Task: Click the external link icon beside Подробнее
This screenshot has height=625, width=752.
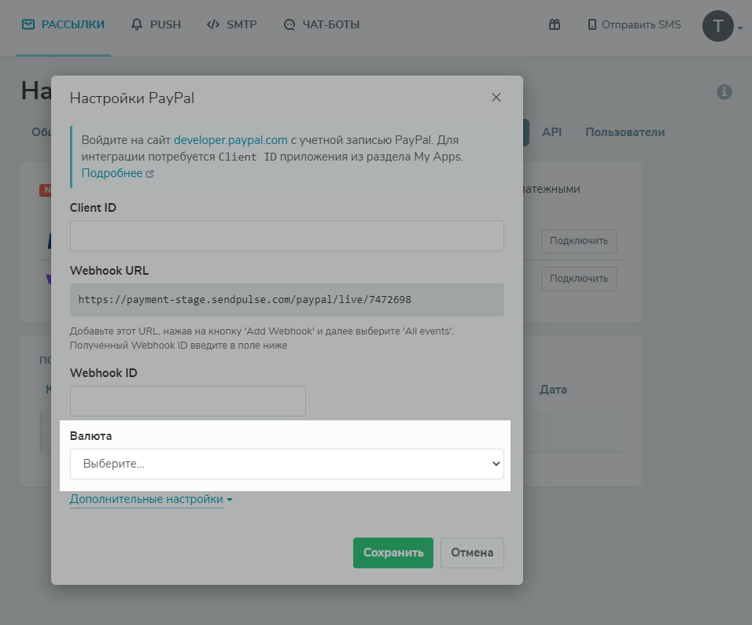Action: pyautogui.click(x=150, y=174)
